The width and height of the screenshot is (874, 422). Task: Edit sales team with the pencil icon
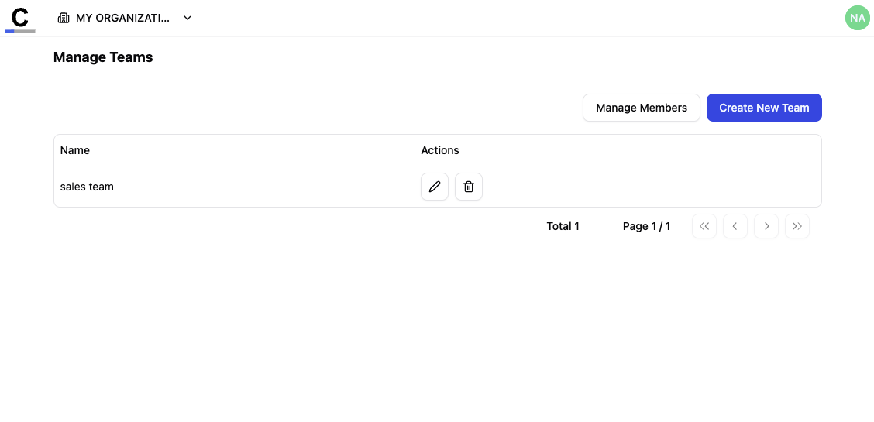(435, 187)
